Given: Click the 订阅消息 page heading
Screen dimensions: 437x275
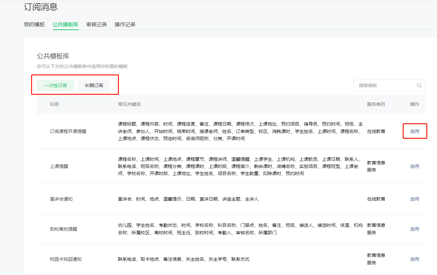Looking at the screenshot, I should tap(41, 7).
